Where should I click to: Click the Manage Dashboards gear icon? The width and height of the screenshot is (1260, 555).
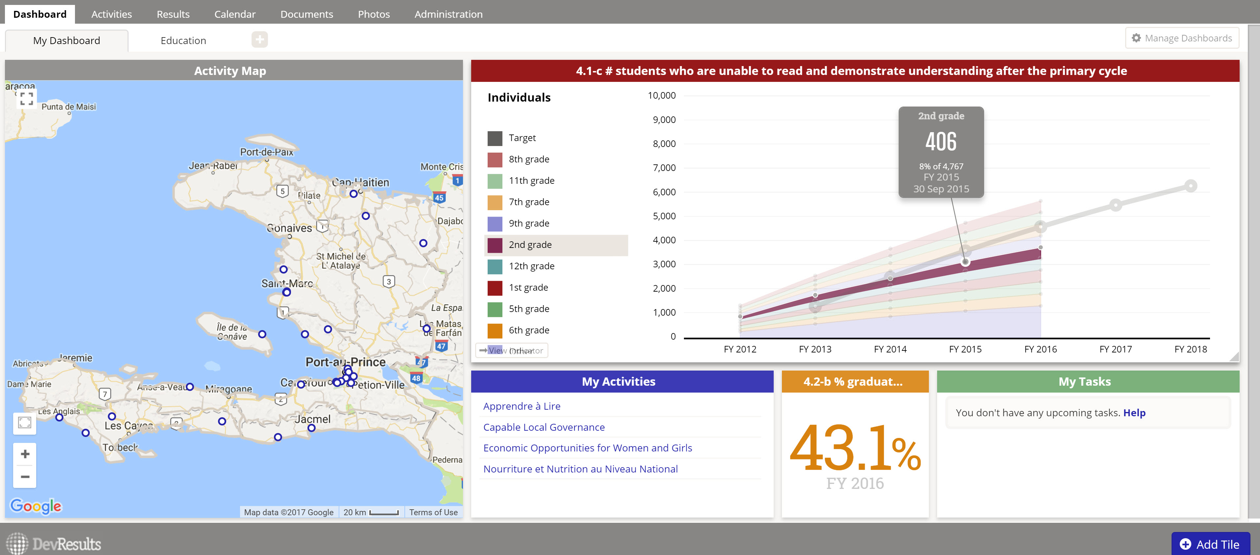pos(1137,38)
